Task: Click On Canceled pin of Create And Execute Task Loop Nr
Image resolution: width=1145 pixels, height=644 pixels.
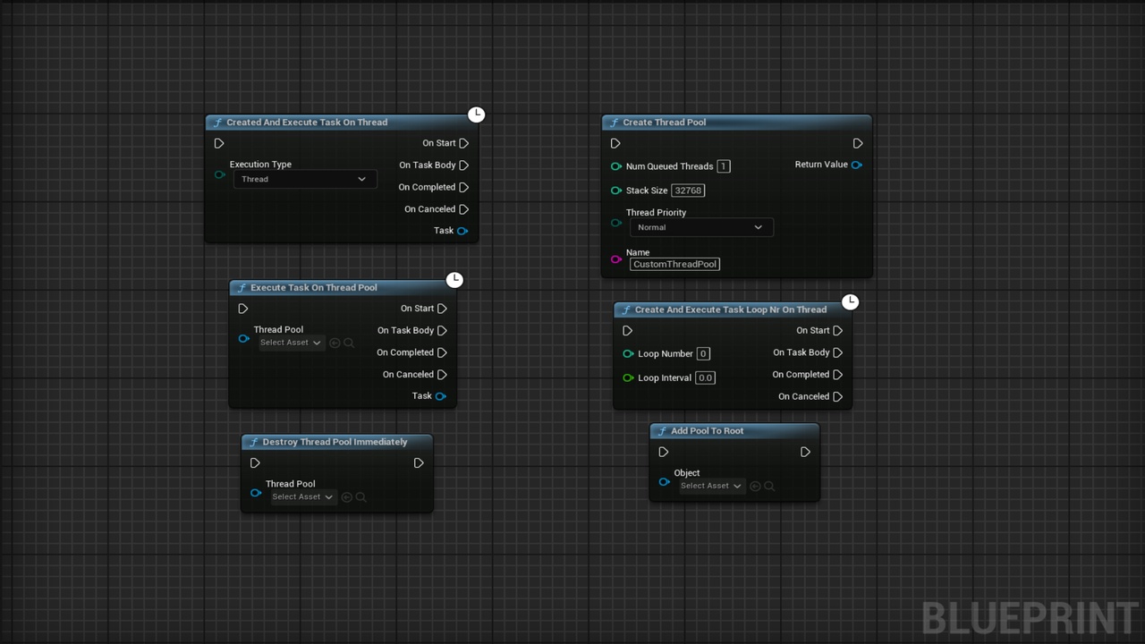Action: (837, 396)
